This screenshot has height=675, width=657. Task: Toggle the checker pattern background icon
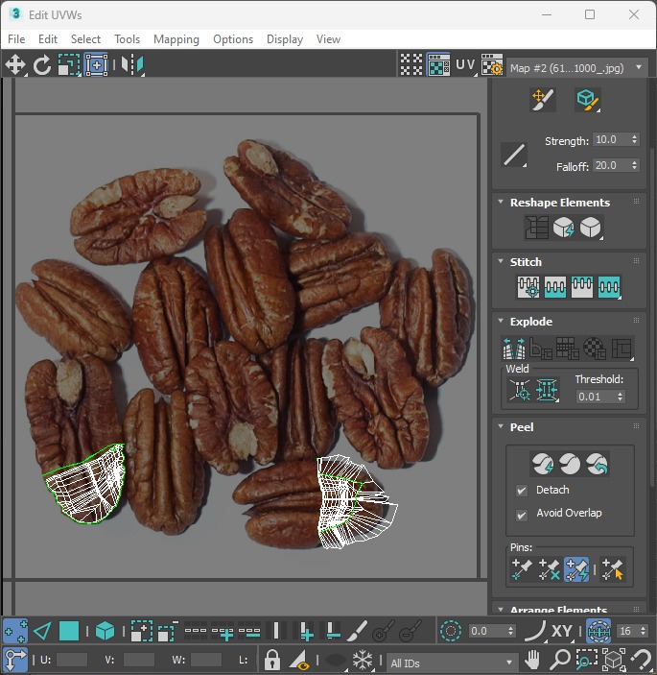(411, 65)
